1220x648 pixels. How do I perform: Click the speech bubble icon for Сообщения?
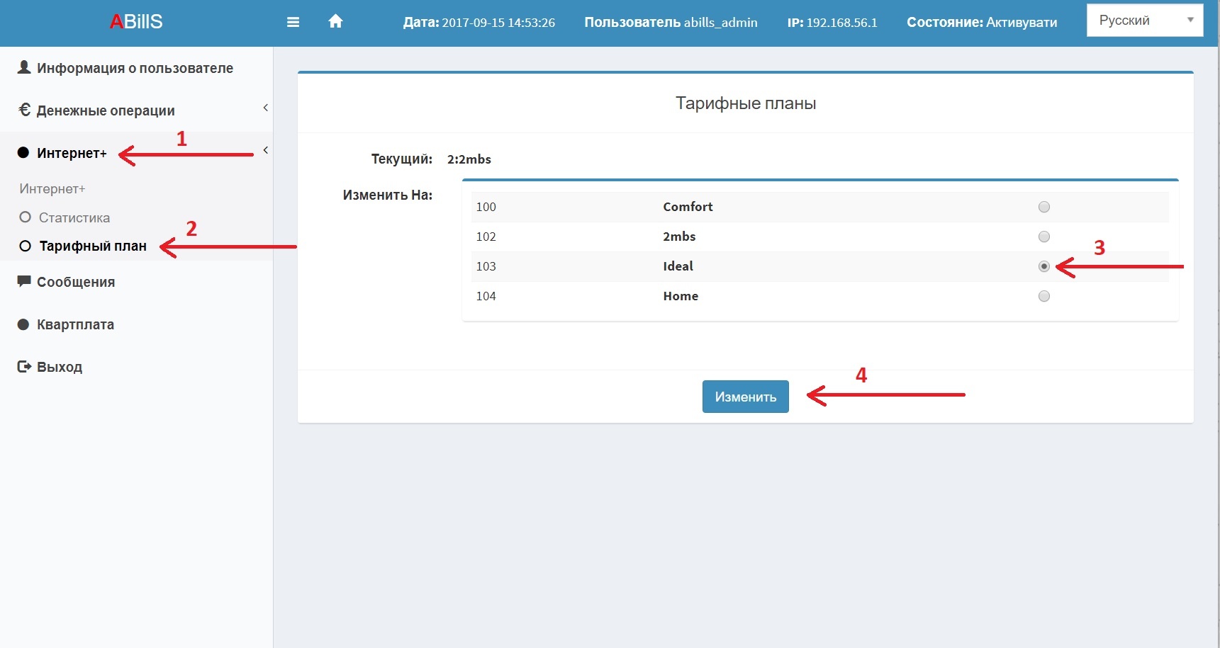[x=24, y=281]
